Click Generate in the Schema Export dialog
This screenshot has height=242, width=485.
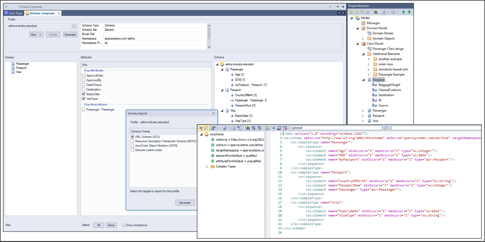click(185, 203)
